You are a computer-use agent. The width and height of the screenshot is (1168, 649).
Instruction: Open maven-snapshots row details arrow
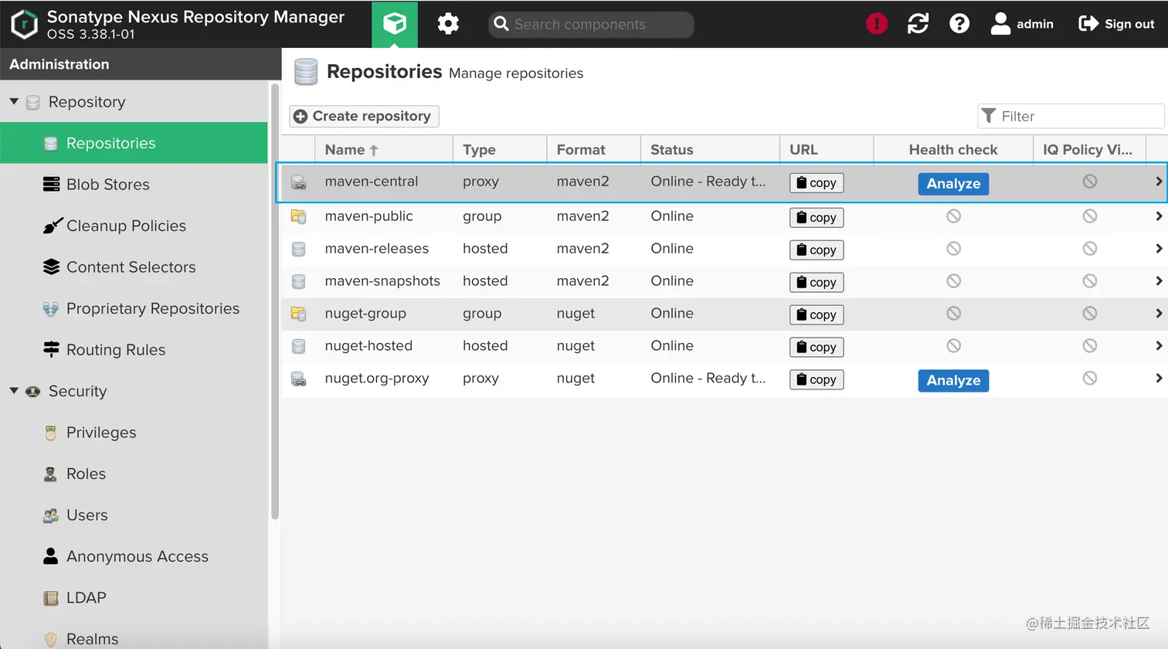(x=1158, y=281)
